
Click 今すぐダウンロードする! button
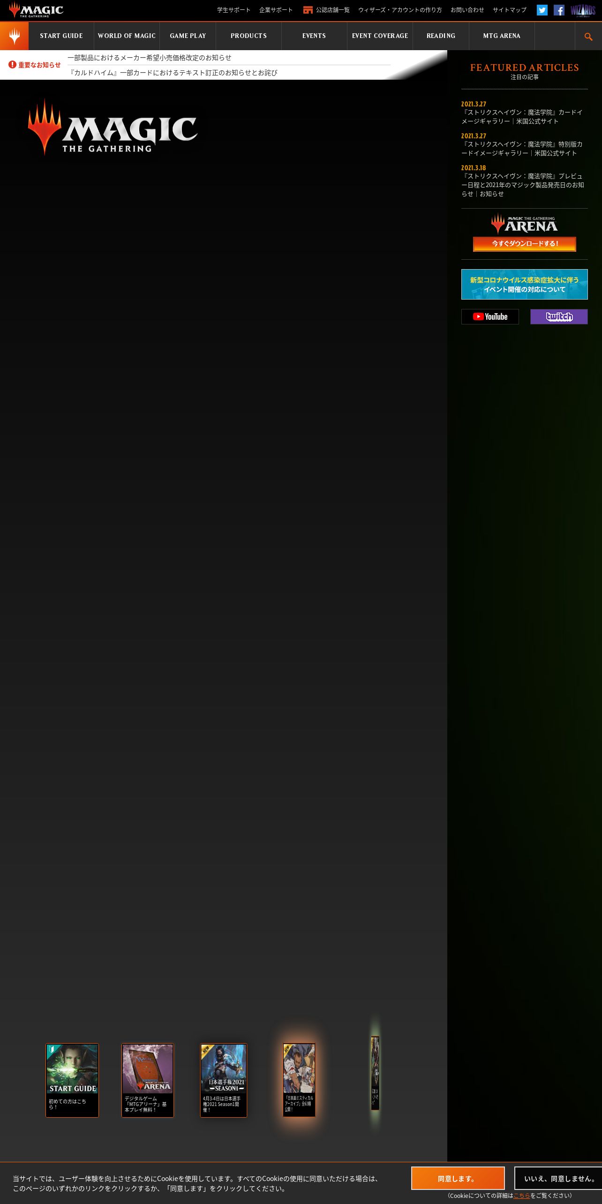pos(524,244)
